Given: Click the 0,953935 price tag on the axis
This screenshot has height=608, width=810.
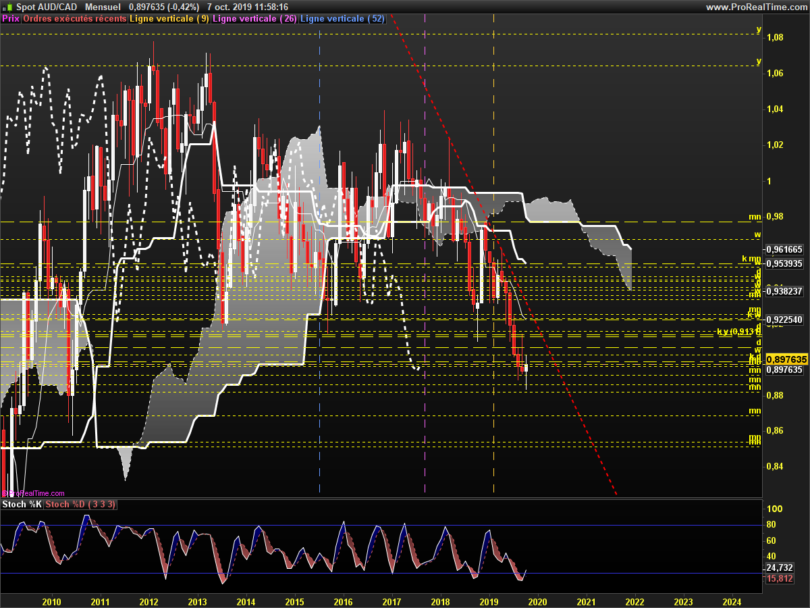Looking at the screenshot, I should tap(785, 263).
